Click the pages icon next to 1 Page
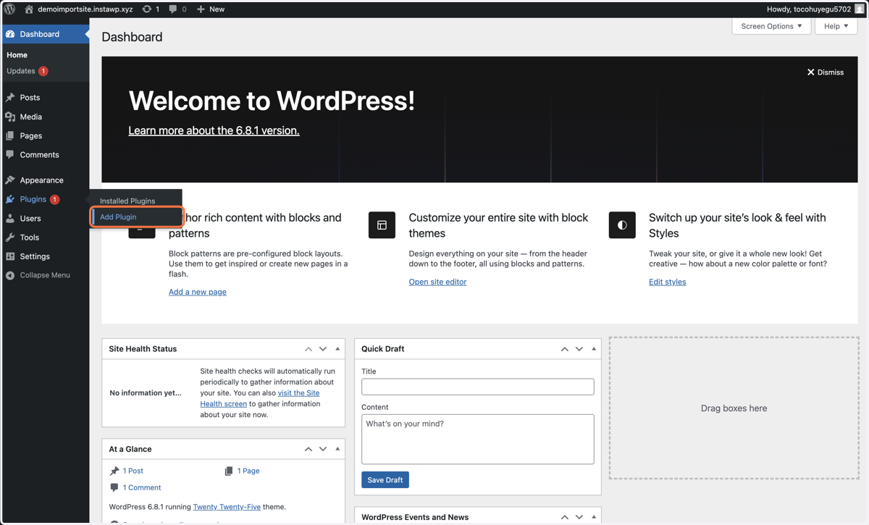 pos(229,471)
